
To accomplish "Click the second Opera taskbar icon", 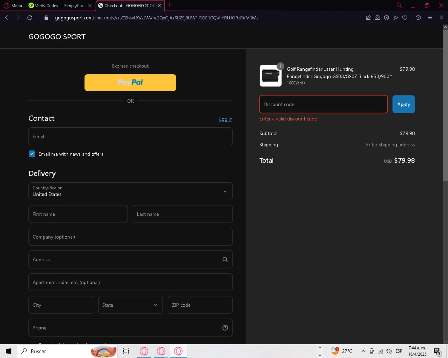I will pyautogui.click(x=161, y=351).
